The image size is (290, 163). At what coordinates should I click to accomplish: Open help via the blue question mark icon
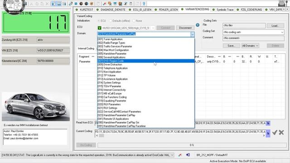[x=144, y=4]
